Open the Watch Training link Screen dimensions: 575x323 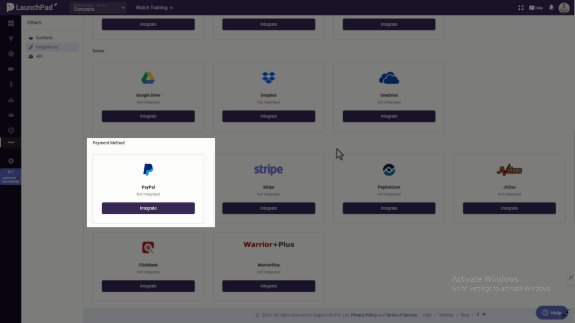pos(154,8)
